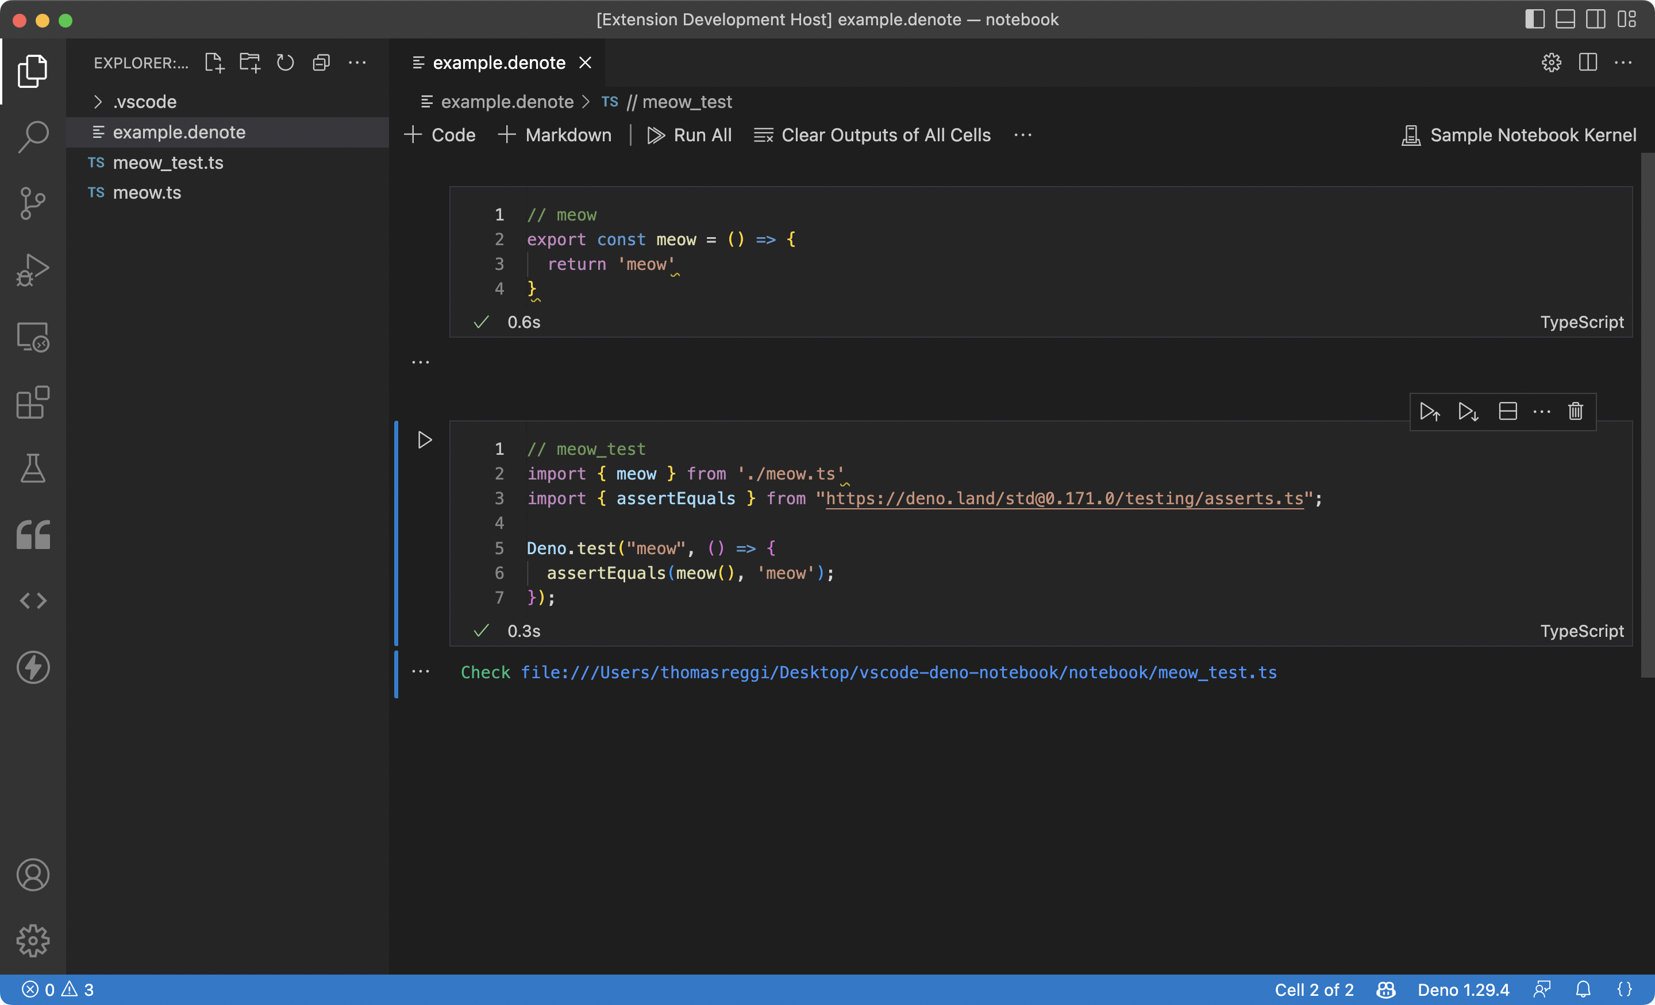Click the Split Cell icon
1655x1005 pixels.
[1507, 411]
